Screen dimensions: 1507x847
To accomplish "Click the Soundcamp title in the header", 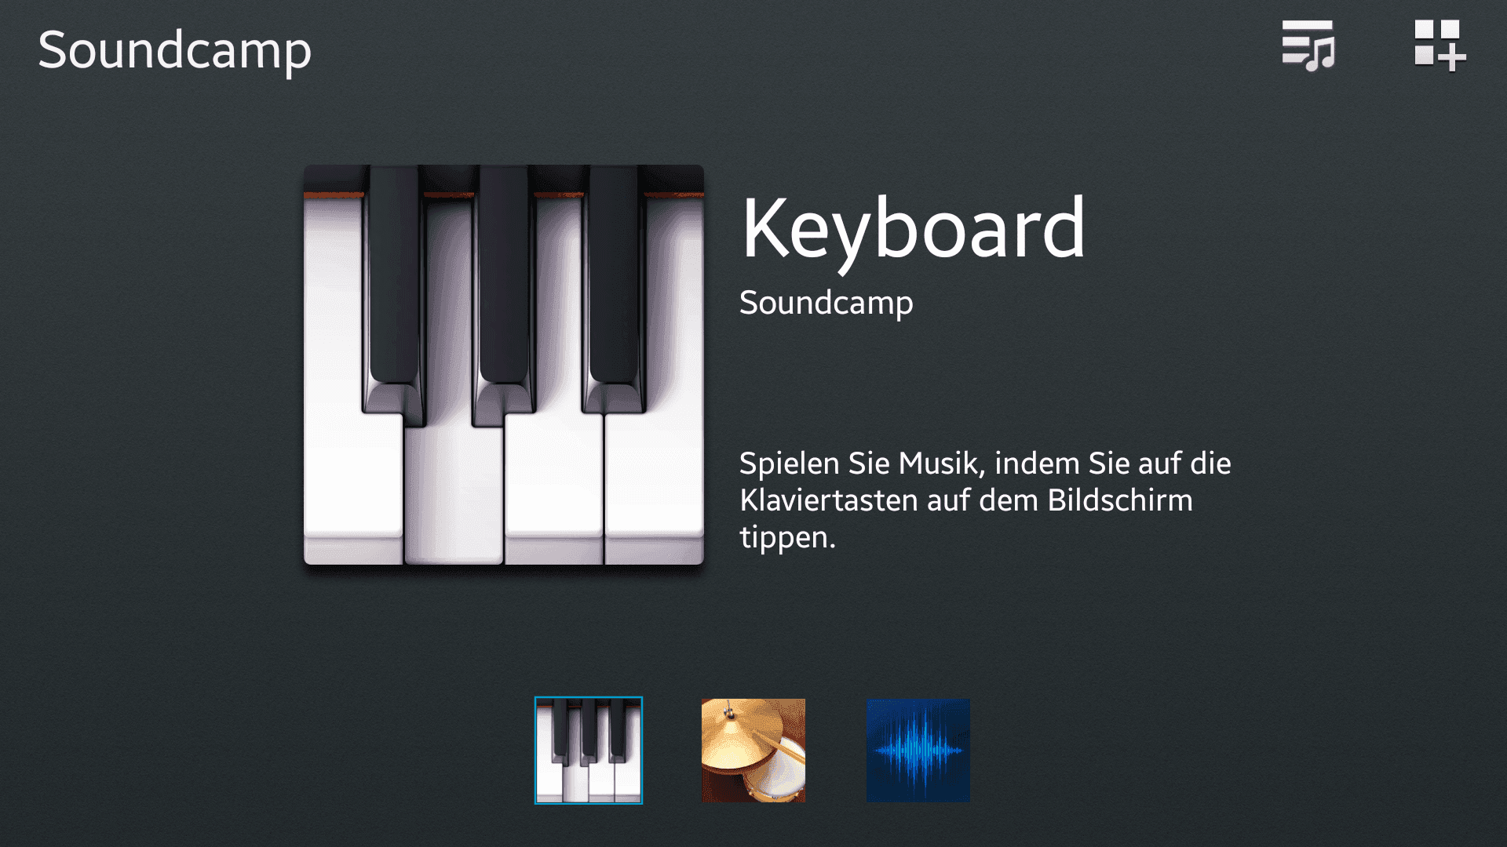I will [175, 51].
